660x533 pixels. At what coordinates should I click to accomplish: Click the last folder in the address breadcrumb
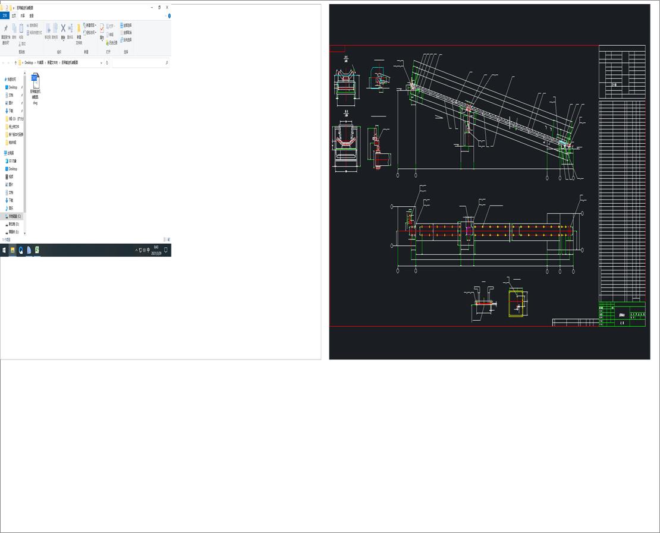click(70, 62)
